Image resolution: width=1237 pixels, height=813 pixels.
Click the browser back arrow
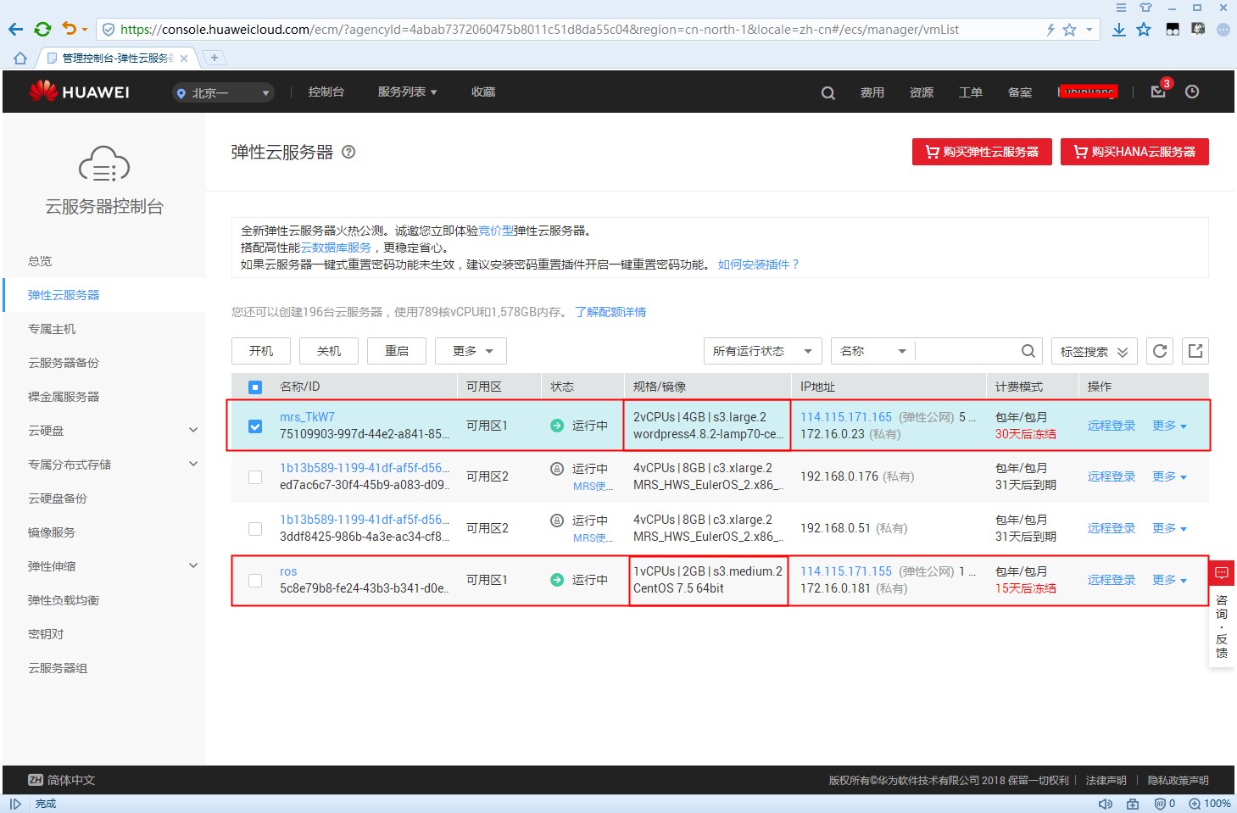[15, 30]
